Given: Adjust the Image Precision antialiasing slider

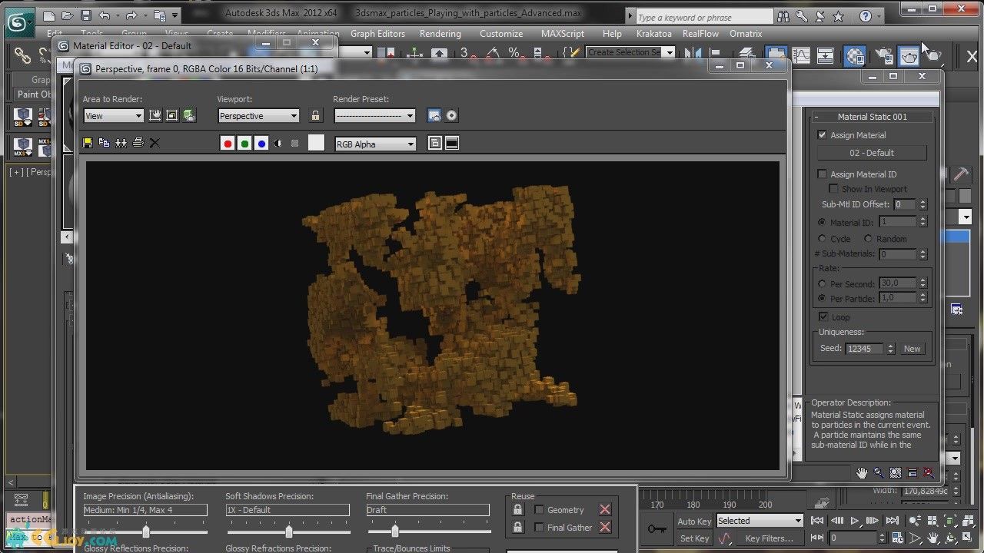Looking at the screenshot, I should pyautogui.click(x=145, y=531).
